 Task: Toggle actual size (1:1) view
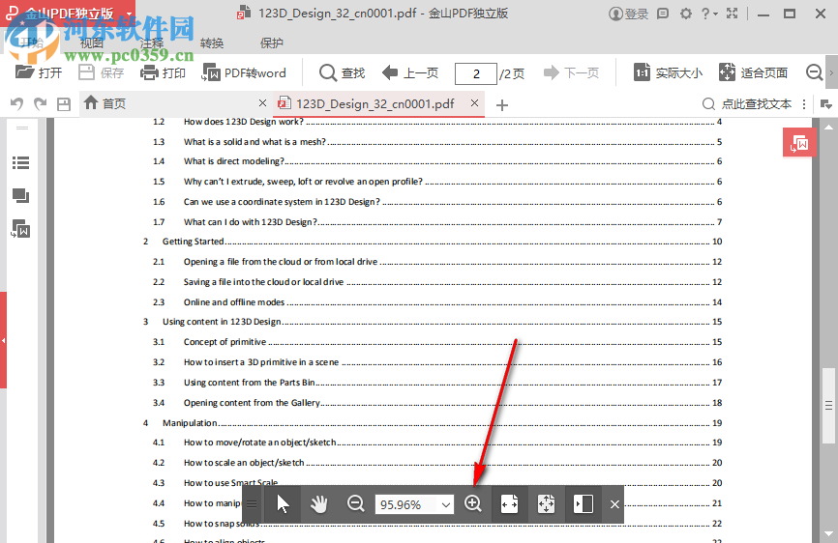669,72
